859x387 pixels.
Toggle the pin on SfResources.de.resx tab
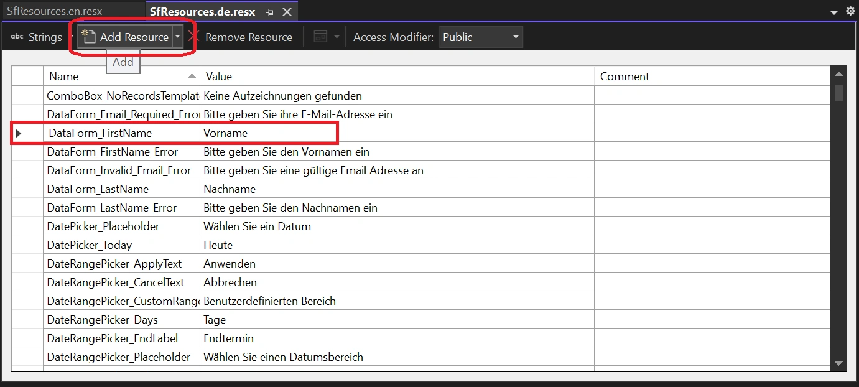269,12
